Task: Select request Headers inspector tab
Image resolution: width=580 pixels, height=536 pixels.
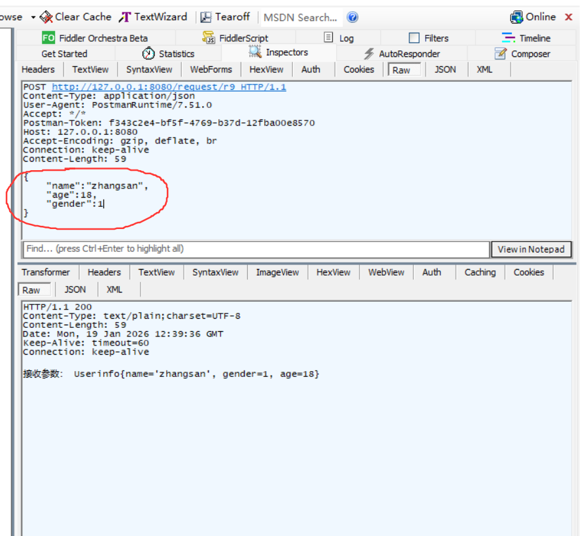Action: coord(38,69)
